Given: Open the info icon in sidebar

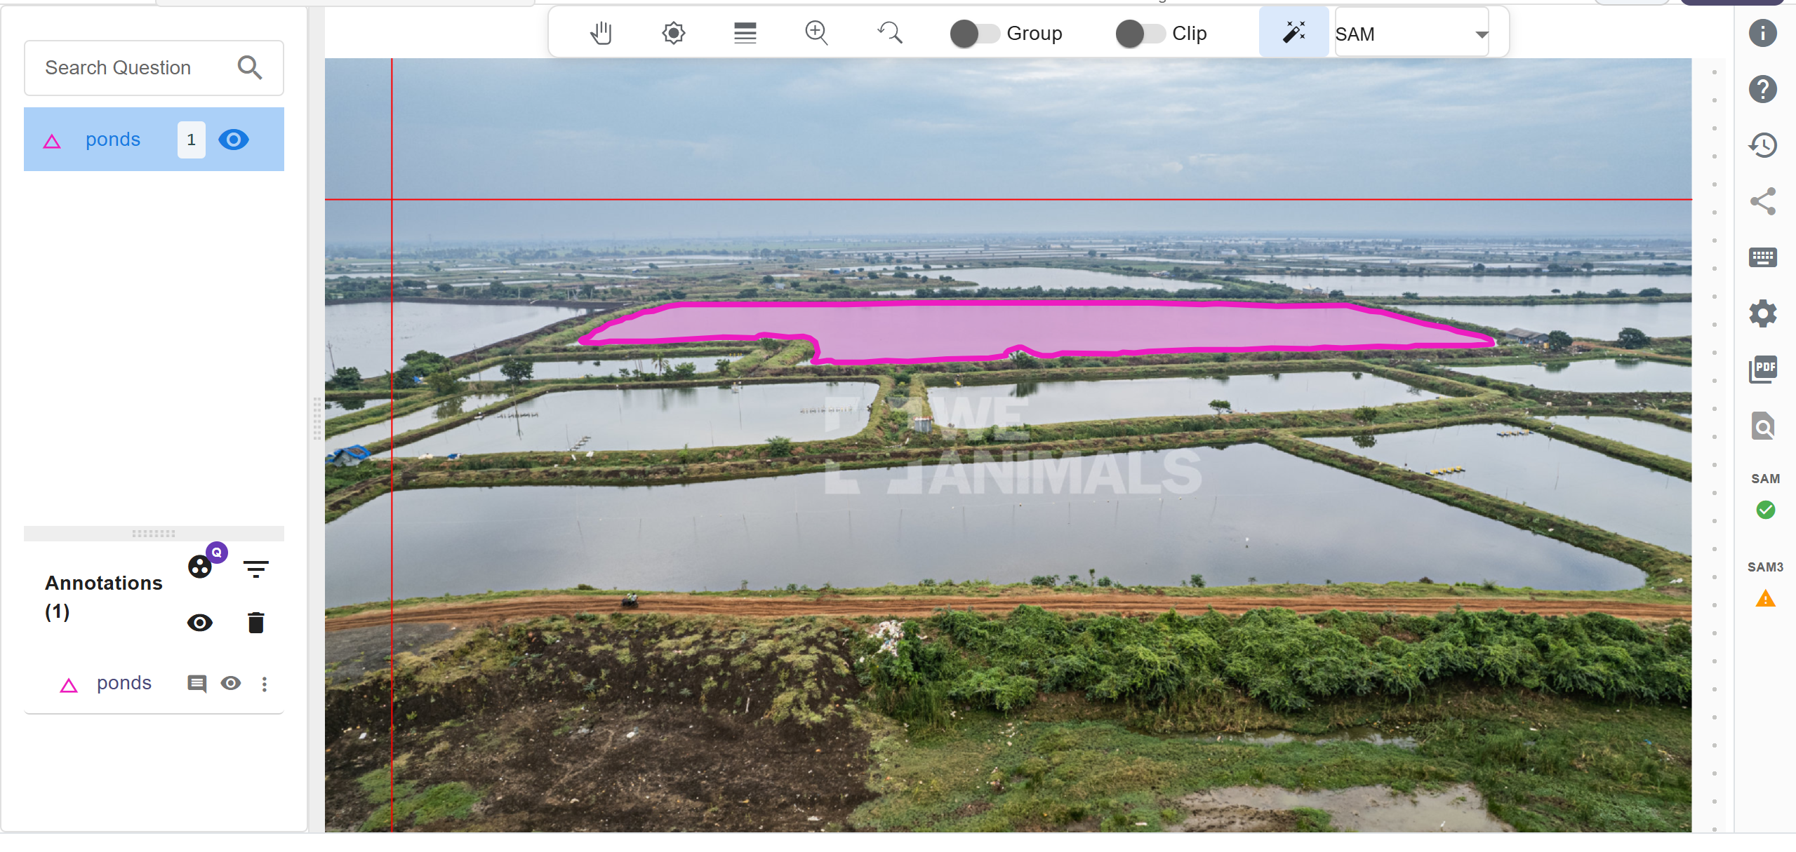Looking at the screenshot, I should click(x=1762, y=33).
